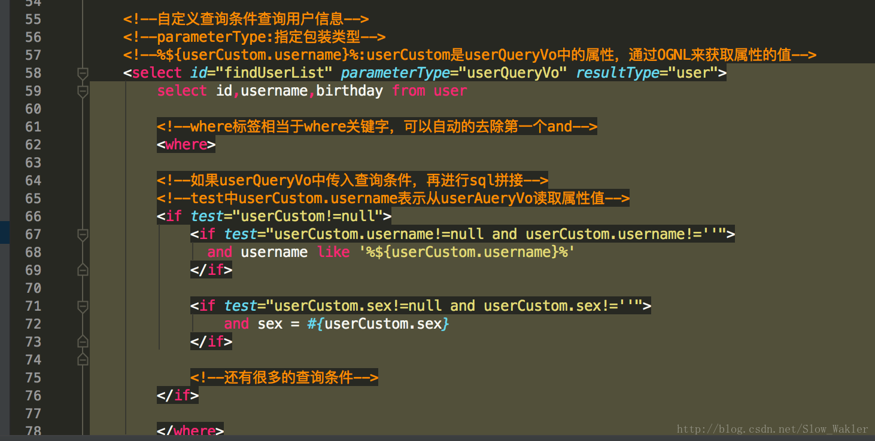Click the comment '还有很多的查询条件'
The height and width of the screenshot is (441, 875).
pyautogui.click(x=284, y=378)
